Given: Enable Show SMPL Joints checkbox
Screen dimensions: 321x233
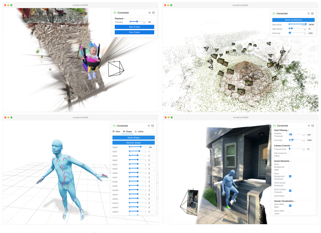Looking at the screenshot, I should tap(290, 212).
